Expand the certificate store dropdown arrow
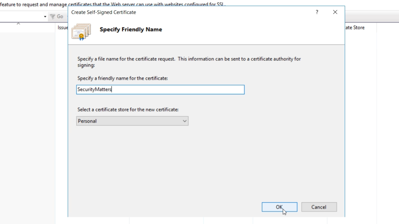 pos(185,121)
